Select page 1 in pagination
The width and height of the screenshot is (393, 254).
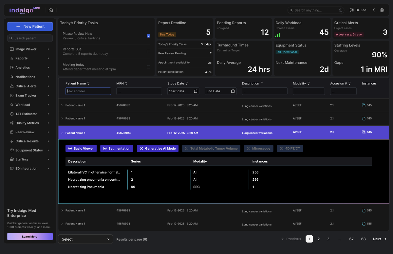tap(309, 239)
